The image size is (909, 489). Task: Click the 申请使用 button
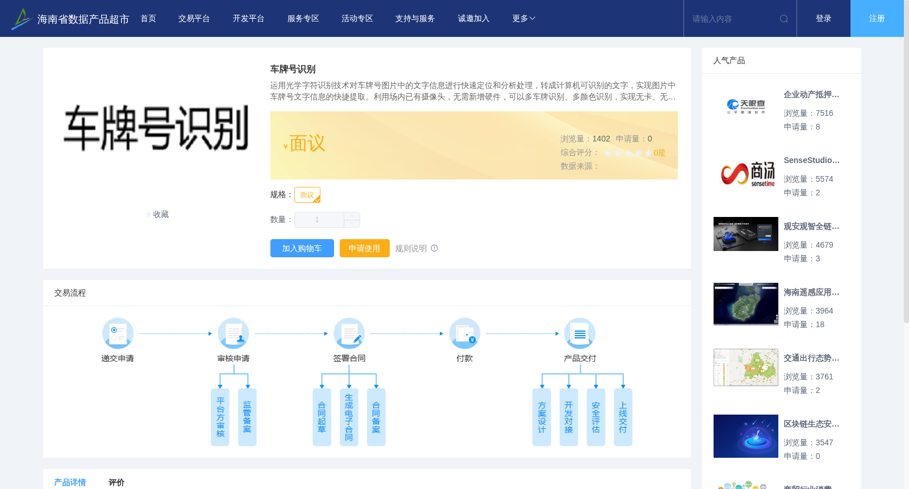tap(365, 248)
